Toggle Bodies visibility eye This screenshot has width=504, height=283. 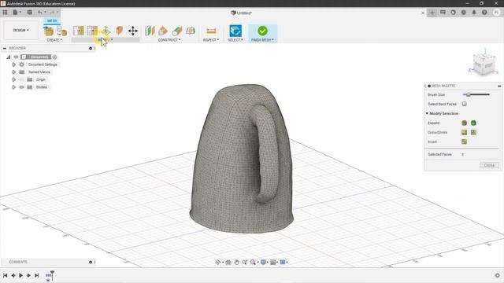point(22,87)
